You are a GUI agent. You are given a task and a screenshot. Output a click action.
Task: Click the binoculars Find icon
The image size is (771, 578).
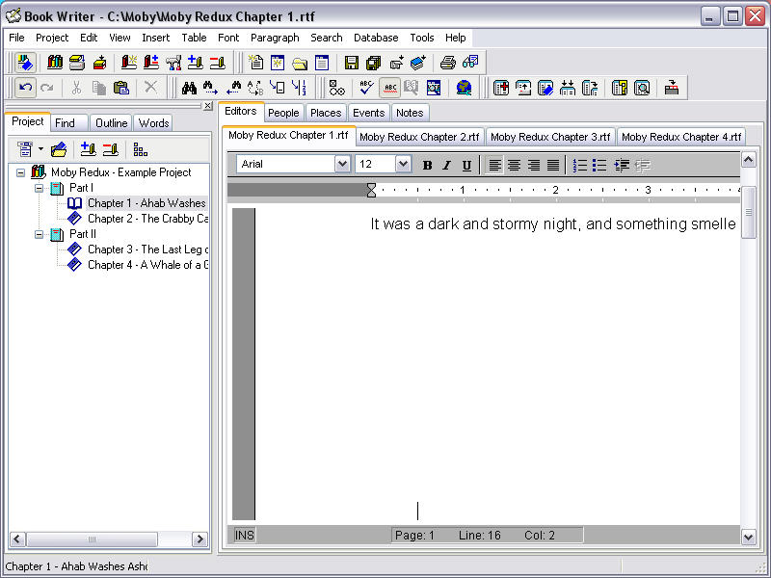point(190,88)
